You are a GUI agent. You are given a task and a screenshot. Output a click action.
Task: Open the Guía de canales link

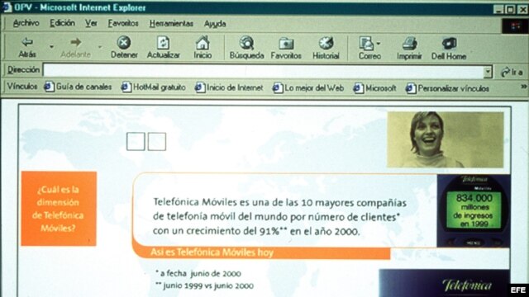pyautogui.click(x=78, y=87)
